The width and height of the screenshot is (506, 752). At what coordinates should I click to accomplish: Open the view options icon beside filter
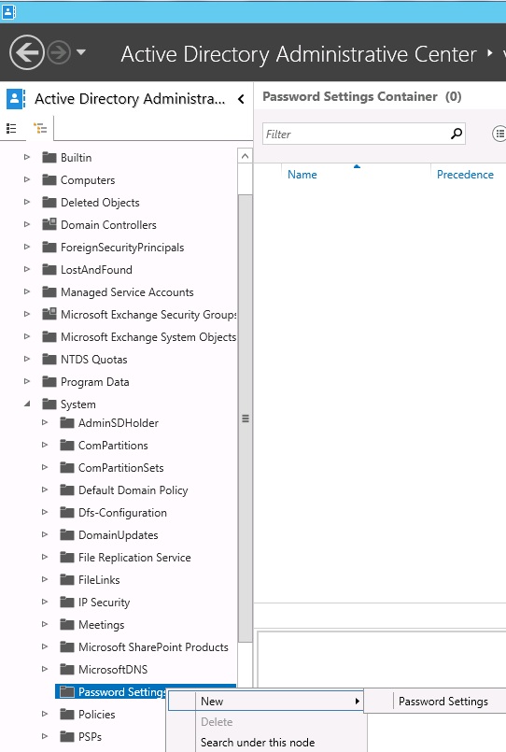(x=499, y=134)
